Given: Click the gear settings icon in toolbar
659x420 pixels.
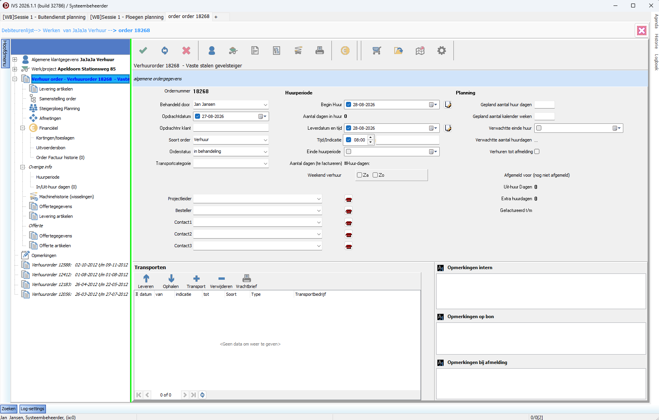Looking at the screenshot, I should click(442, 51).
